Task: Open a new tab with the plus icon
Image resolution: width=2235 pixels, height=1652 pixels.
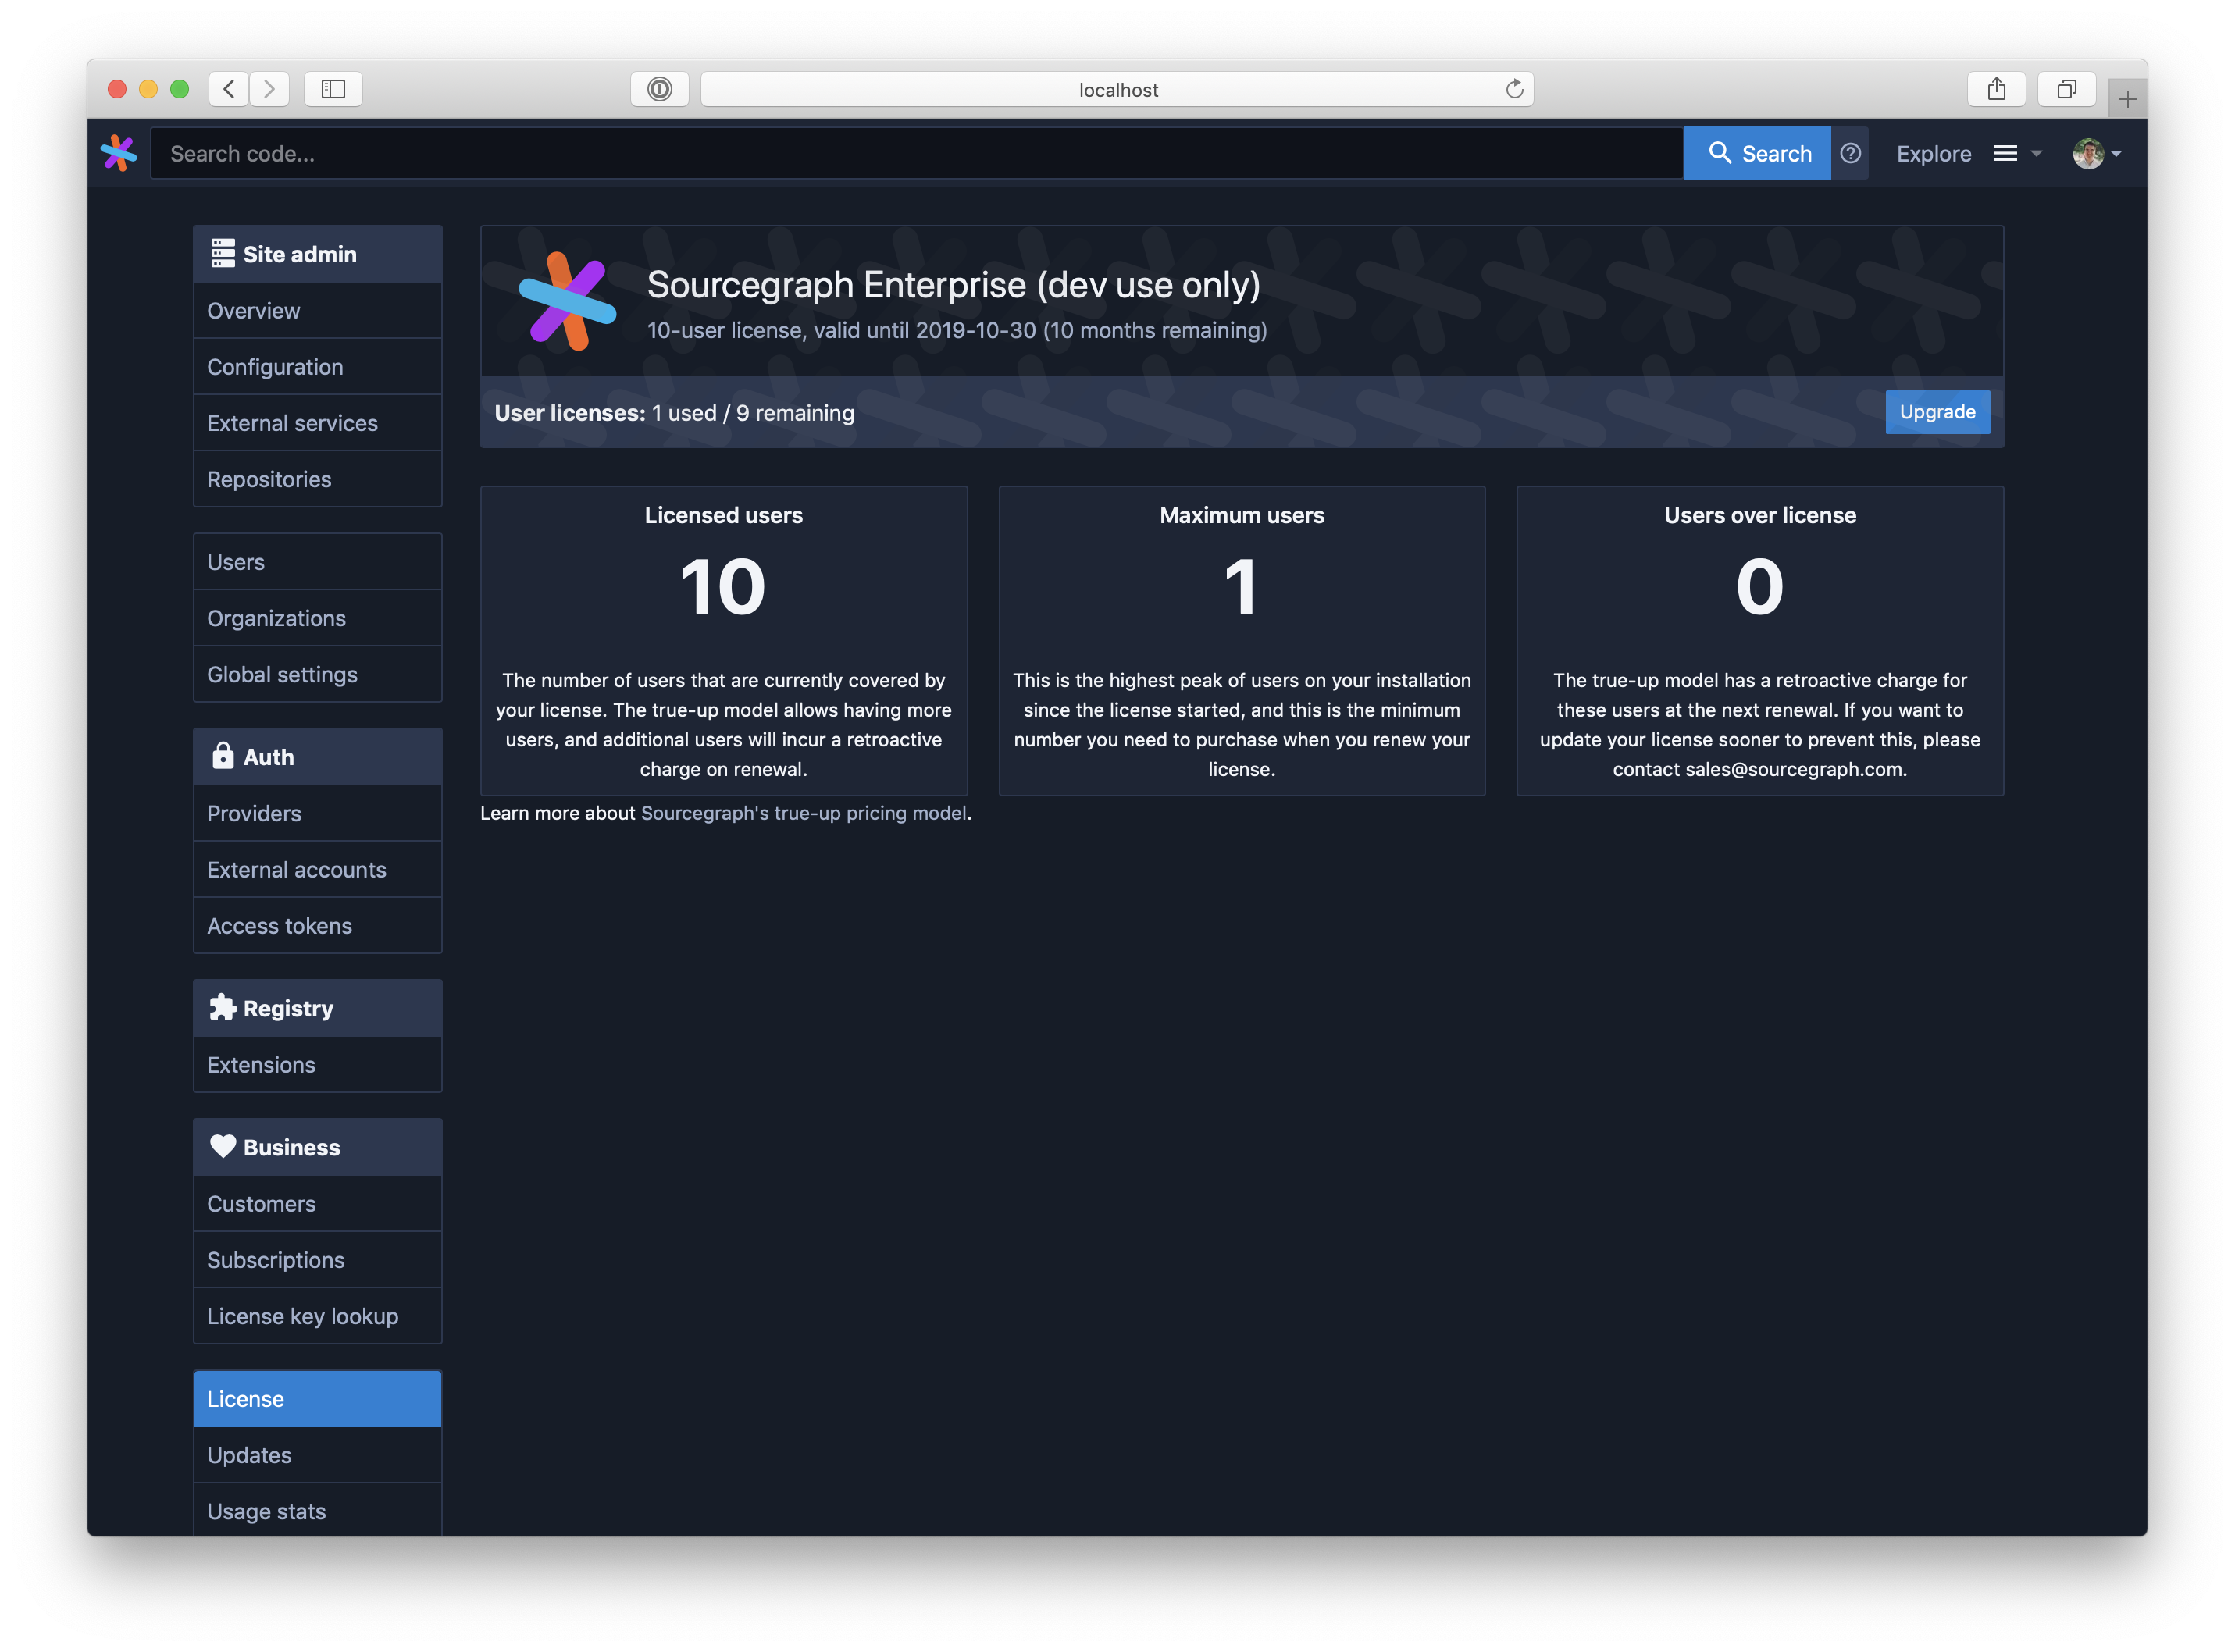Action: 2127,98
